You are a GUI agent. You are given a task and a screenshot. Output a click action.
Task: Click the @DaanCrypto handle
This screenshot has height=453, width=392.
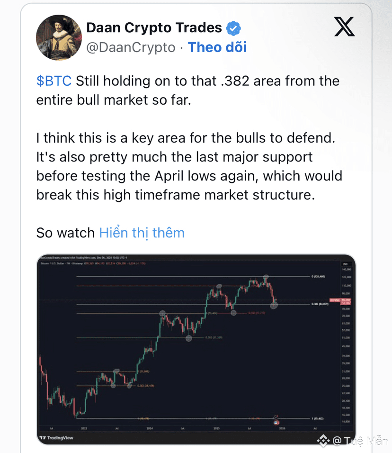pos(131,47)
